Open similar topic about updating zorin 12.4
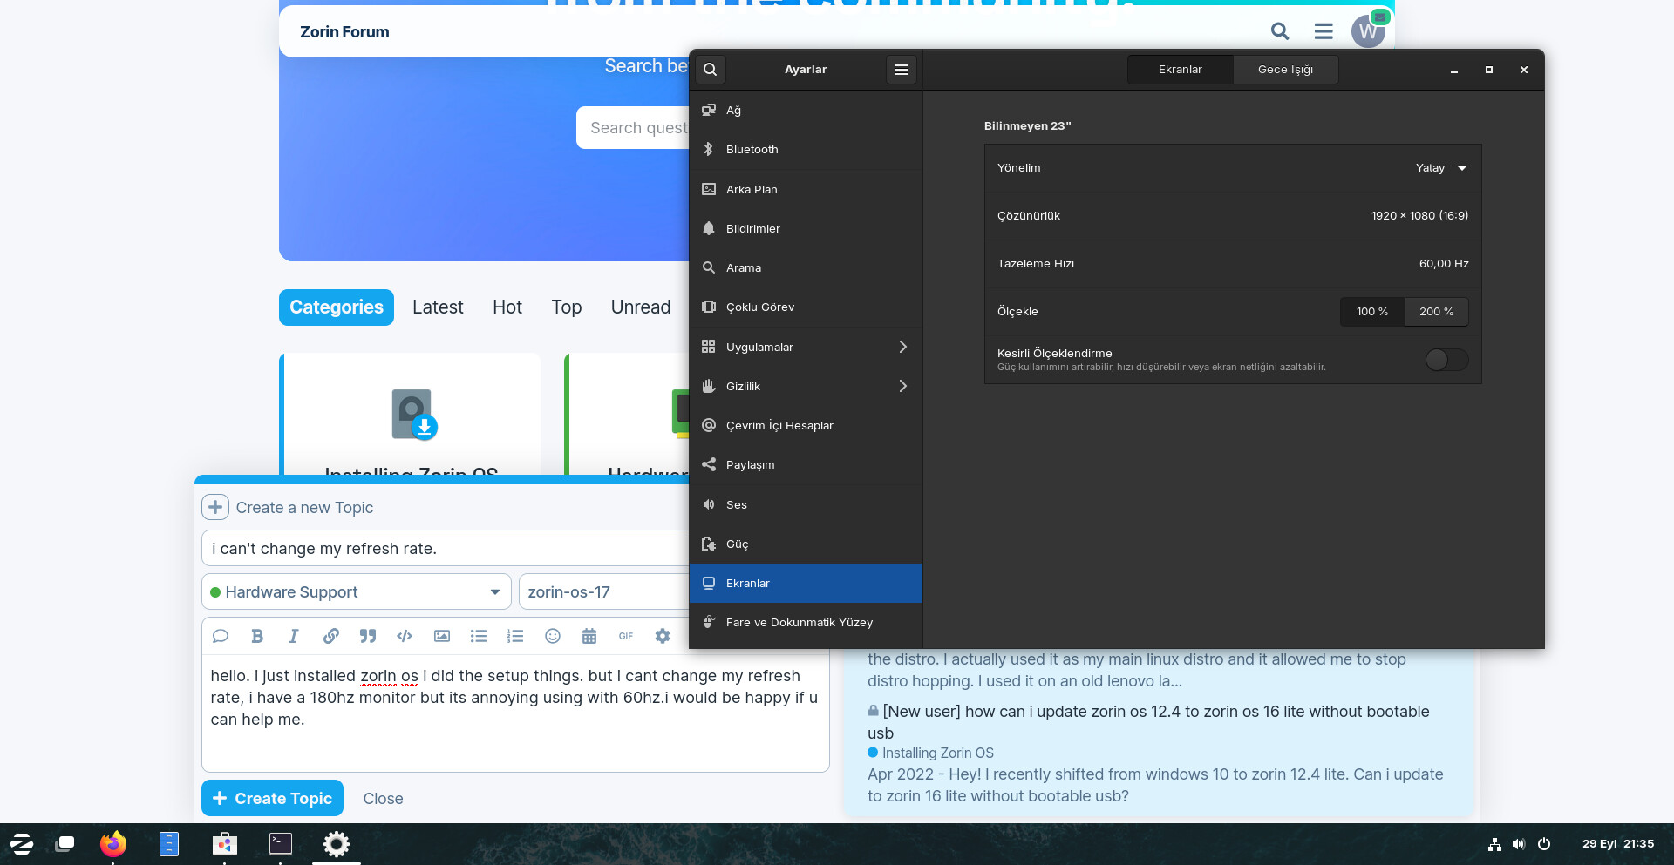1674x865 pixels. pyautogui.click(x=1148, y=722)
